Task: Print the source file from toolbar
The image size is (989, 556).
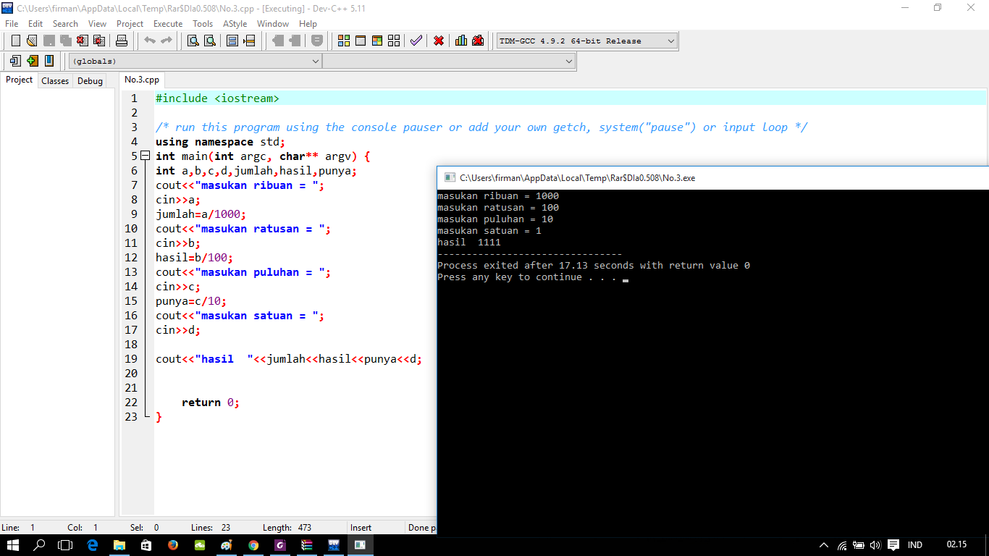Action: pos(122,41)
